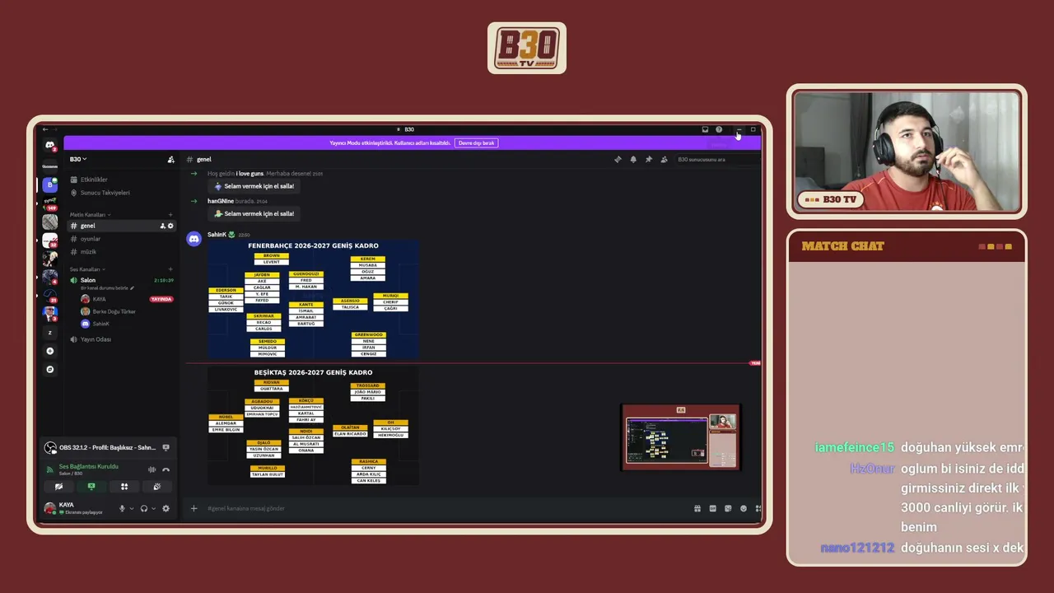Mute the microphone
Viewport: 1054px width, 593px height.
pos(122,508)
